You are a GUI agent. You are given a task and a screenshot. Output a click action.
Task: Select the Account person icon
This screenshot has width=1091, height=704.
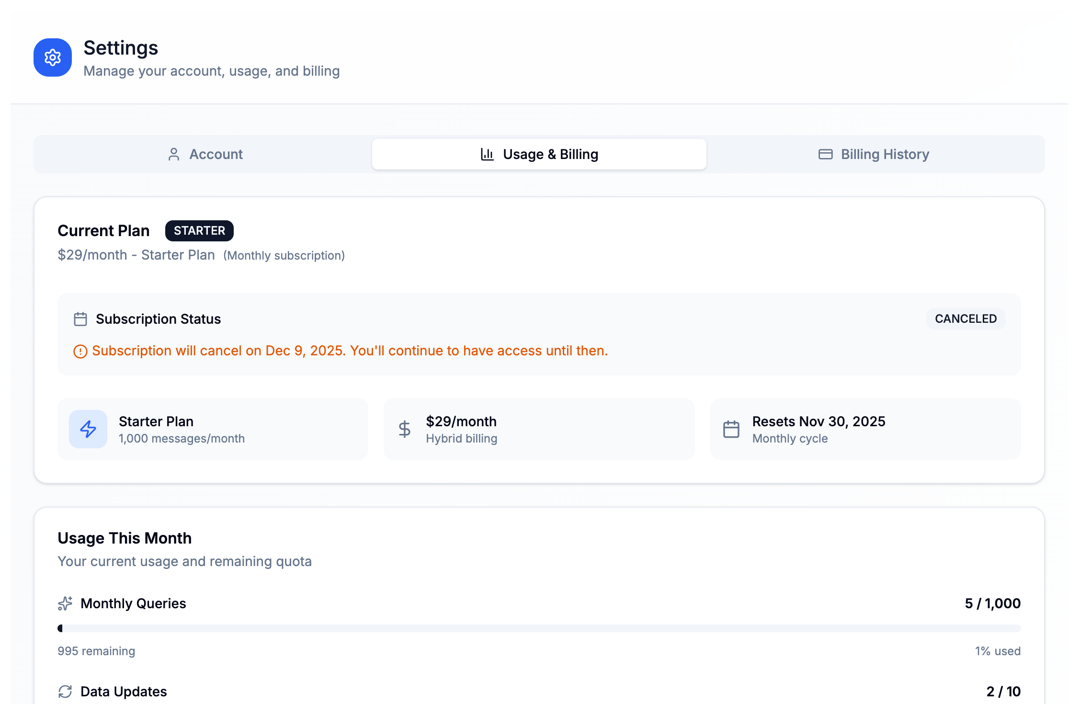[174, 154]
